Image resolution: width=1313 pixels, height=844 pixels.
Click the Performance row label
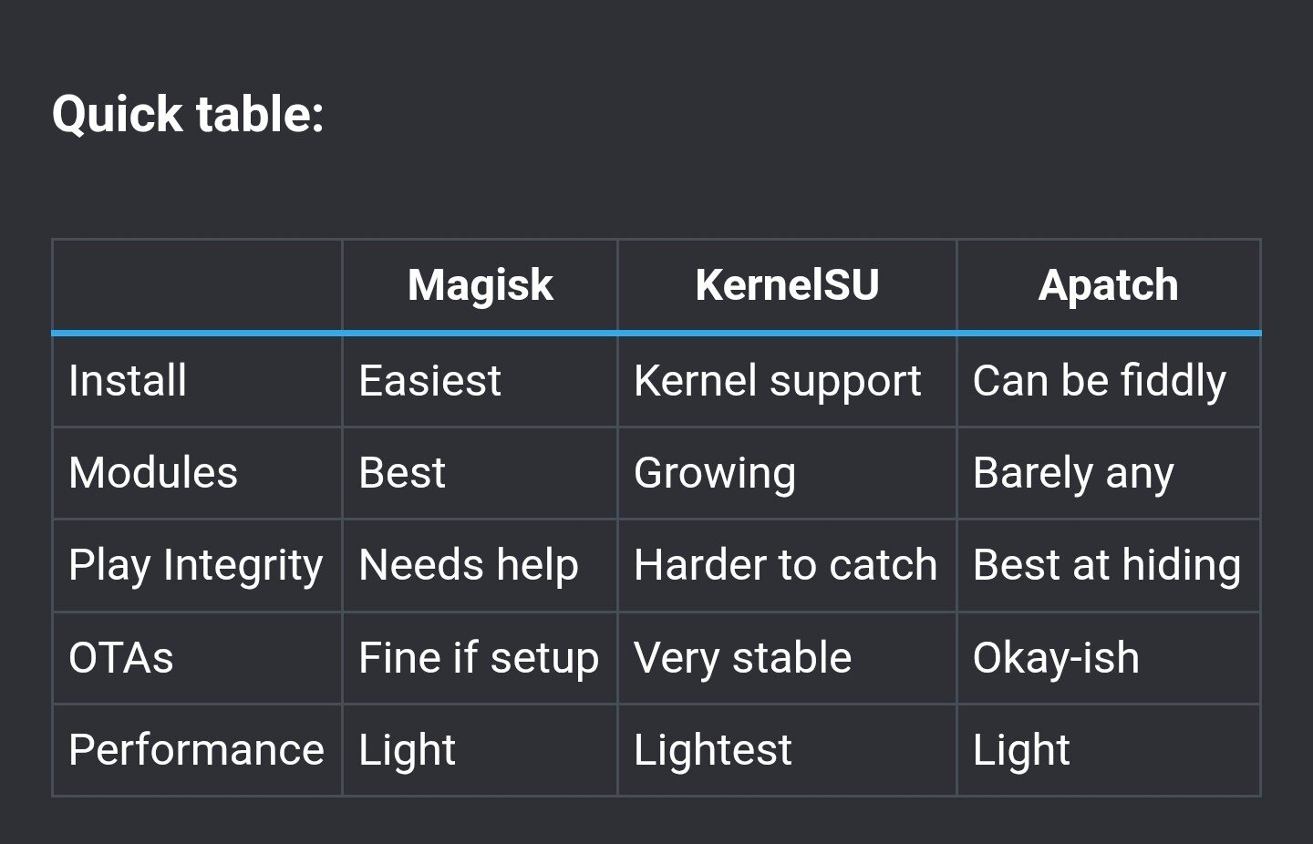pyautogui.click(x=196, y=750)
